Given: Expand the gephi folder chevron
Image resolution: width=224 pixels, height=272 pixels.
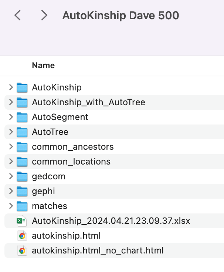Looking at the screenshot, I should [11, 191].
